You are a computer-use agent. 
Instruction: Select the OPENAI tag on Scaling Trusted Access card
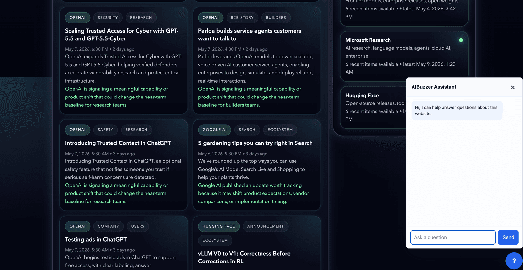point(77,18)
